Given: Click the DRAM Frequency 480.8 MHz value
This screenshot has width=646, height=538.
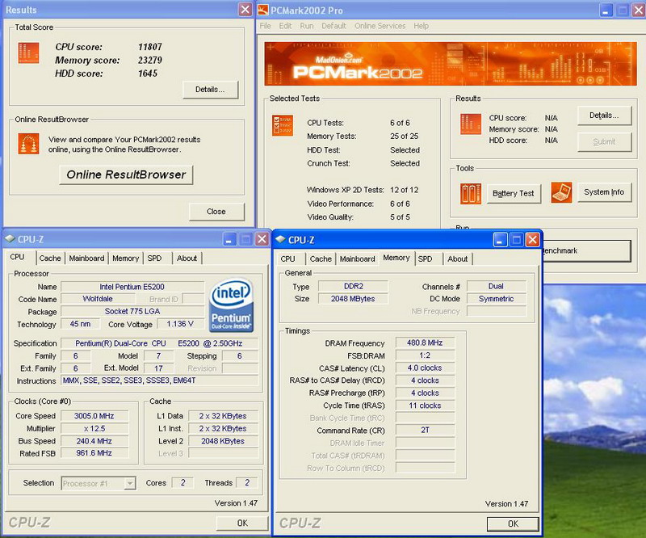Looking at the screenshot, I should click(x=425, y=343).
